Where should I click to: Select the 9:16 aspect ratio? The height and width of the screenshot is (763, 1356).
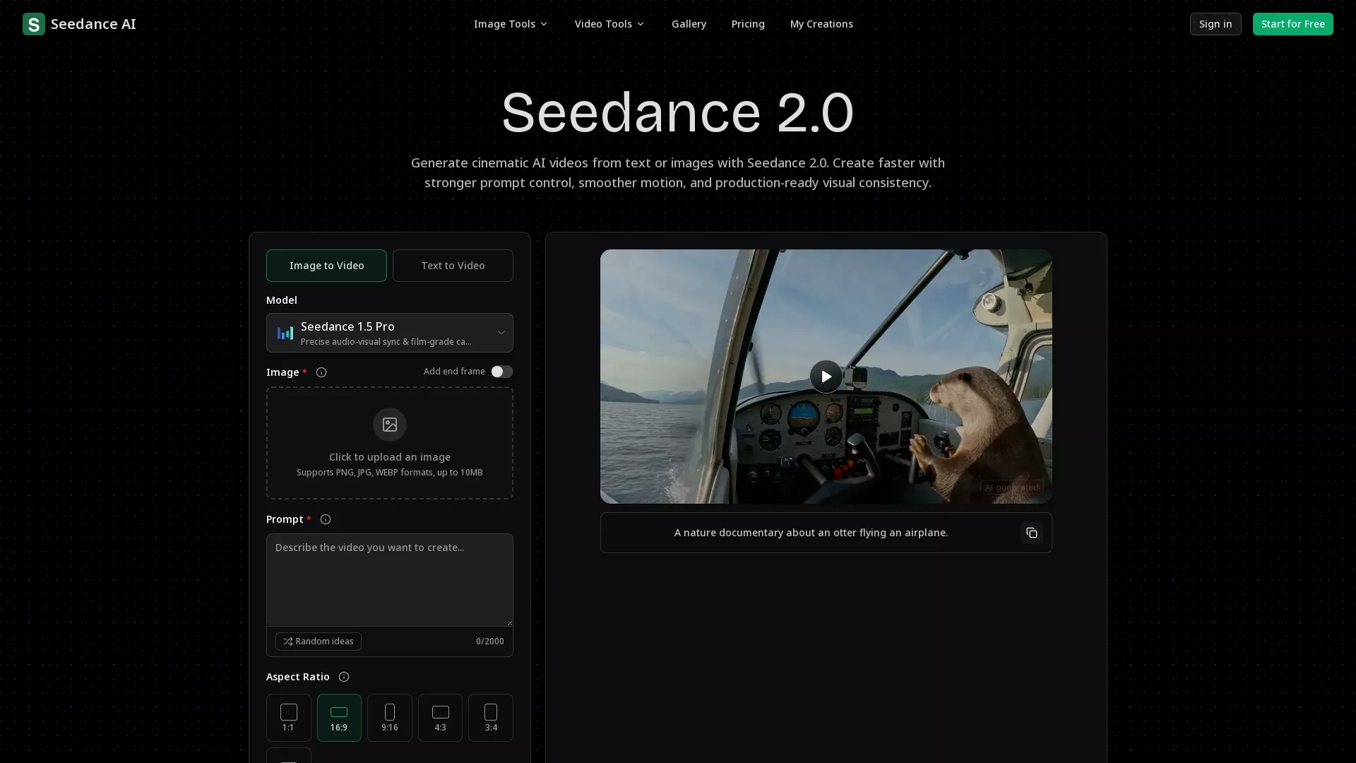(389, 717)
